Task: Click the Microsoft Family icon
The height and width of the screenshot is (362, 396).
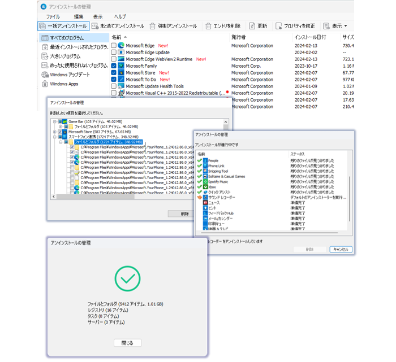Action: pyautogui.click(x=121, y=66)
